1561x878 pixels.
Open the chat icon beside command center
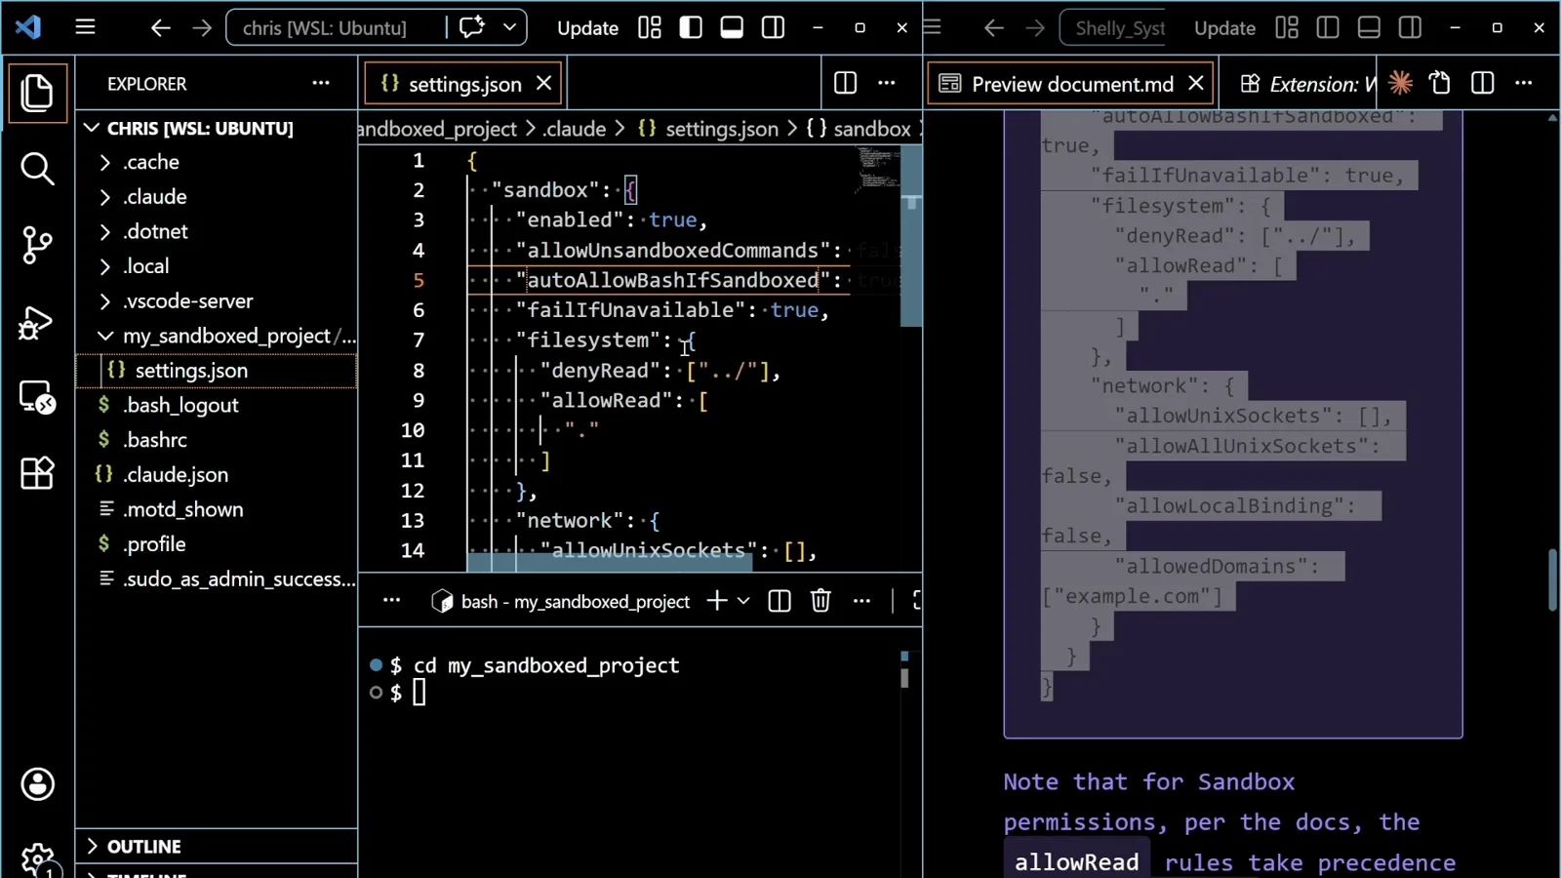point(472,27)
